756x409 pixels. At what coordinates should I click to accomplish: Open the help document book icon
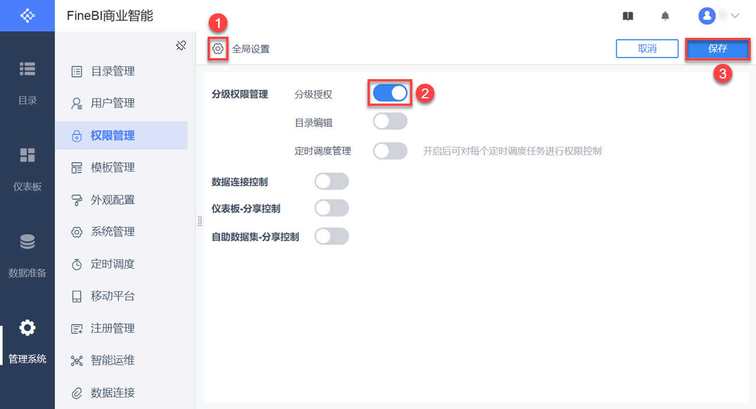(628, 16)
